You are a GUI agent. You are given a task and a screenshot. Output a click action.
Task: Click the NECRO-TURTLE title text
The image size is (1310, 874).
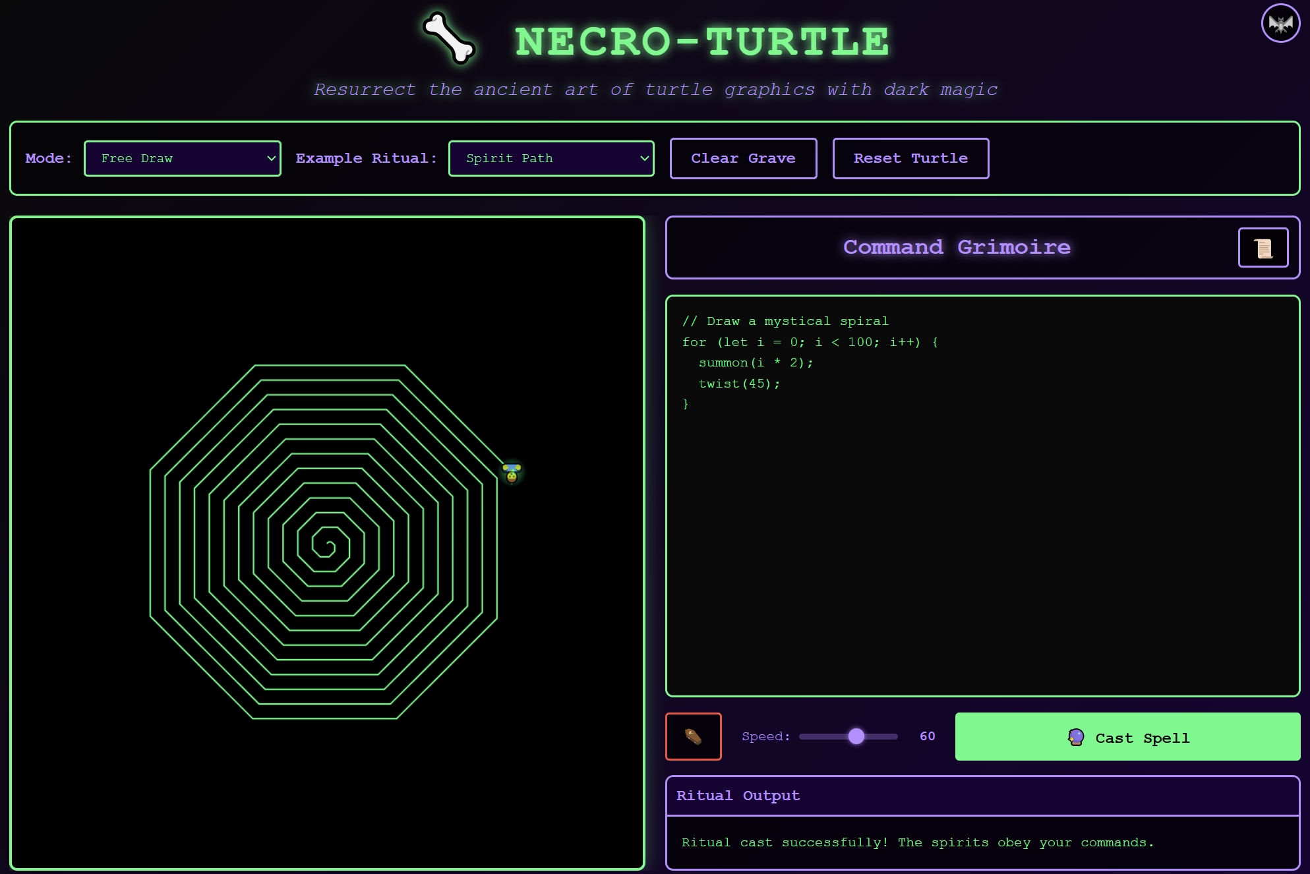pos(702,42)
